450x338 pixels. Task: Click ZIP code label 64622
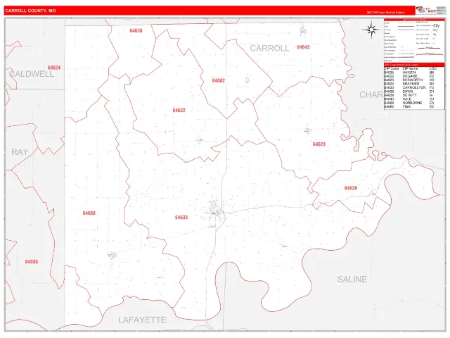click(179, 110)
